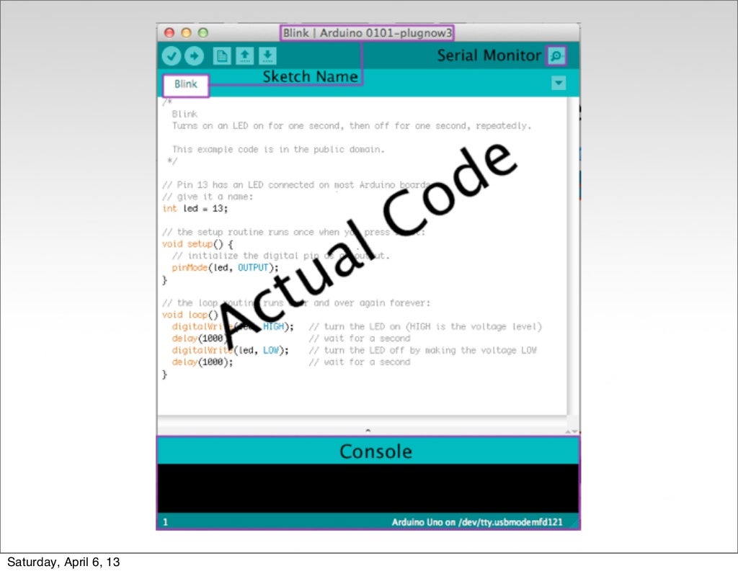
Task: Open the Serial Monitor magnifier icon
Action: [556, 56]
